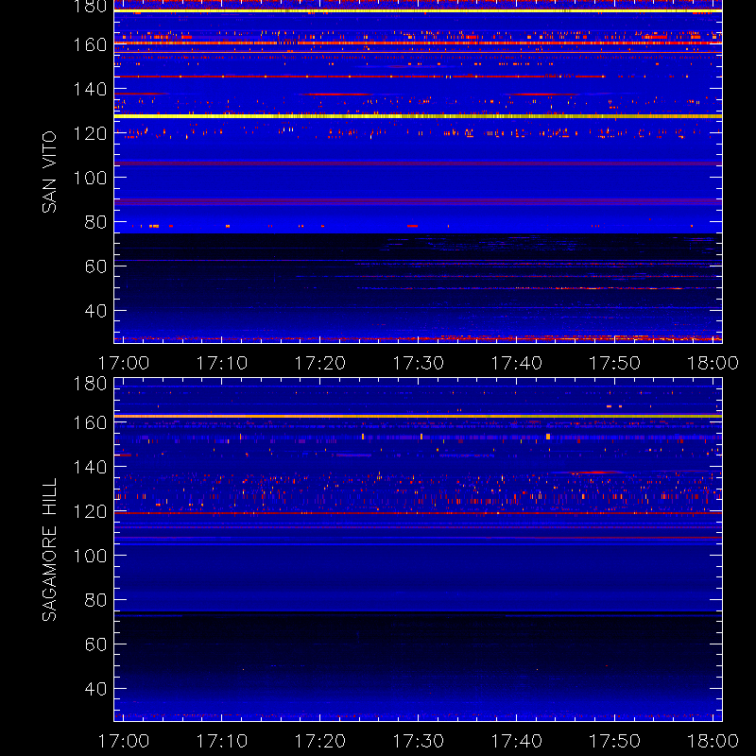Click 18:00 under the San Vito plot
Screen dimensions: 756x756
713,363
